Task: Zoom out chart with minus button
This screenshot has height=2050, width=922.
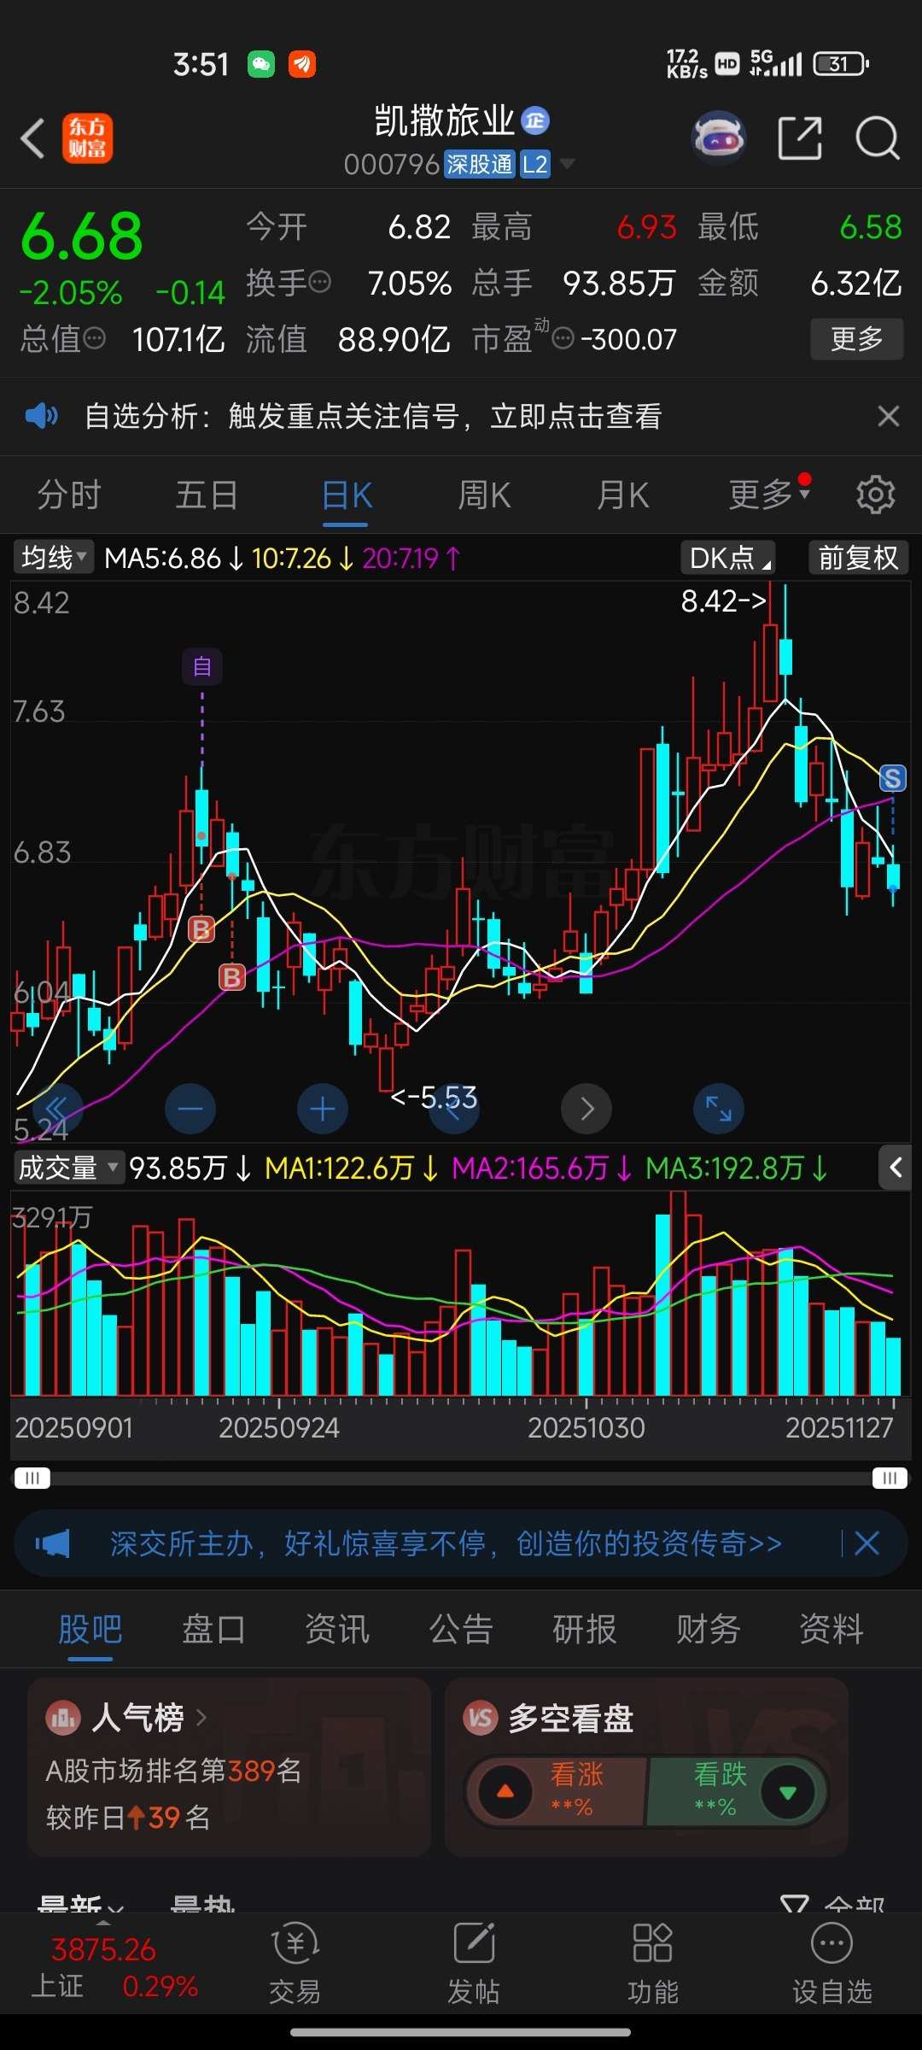Action: pos(190,1109)
